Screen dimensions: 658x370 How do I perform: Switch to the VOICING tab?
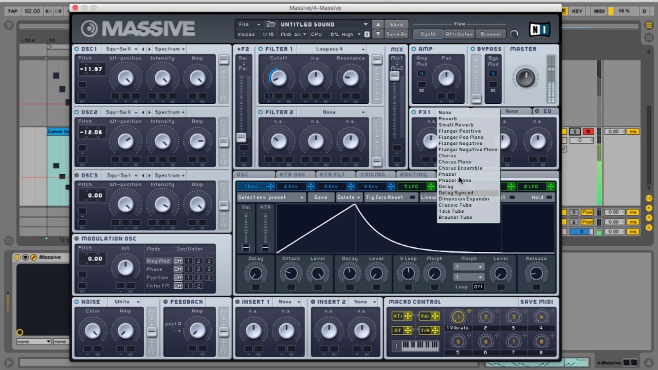click(x=373, y=175)
